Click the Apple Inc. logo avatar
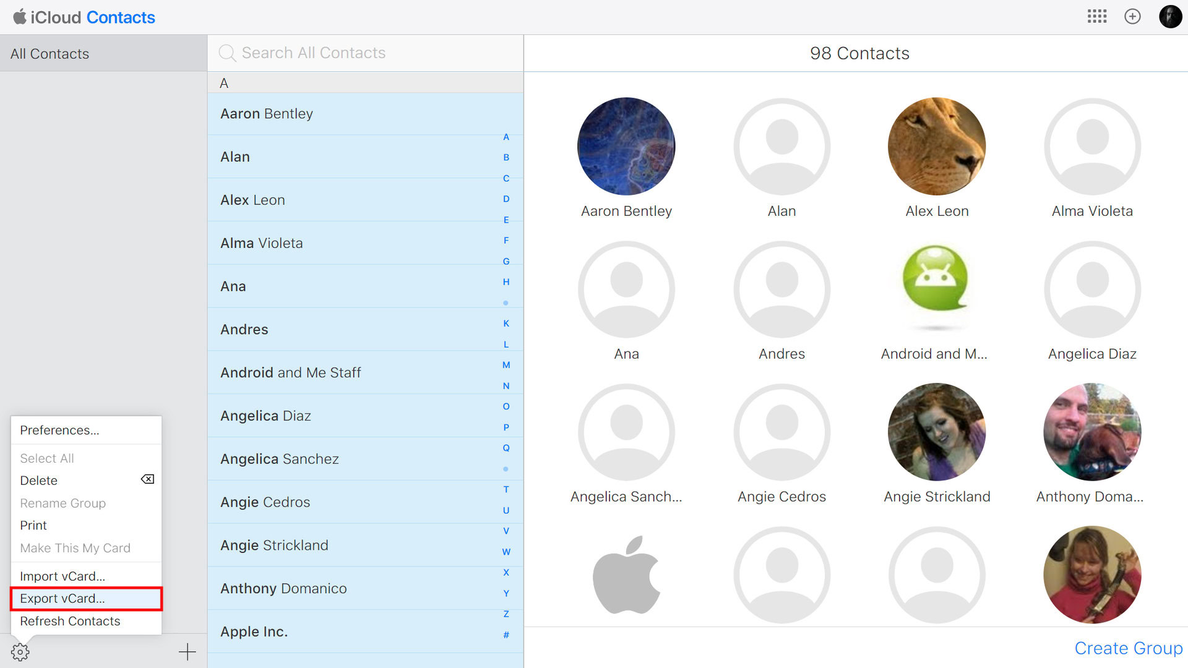This screenshot has height=668, width=1188. tap(626, 575)
